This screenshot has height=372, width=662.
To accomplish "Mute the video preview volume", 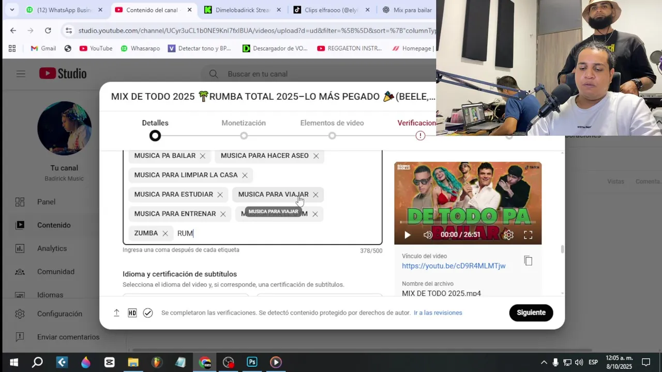I will 428,235.
